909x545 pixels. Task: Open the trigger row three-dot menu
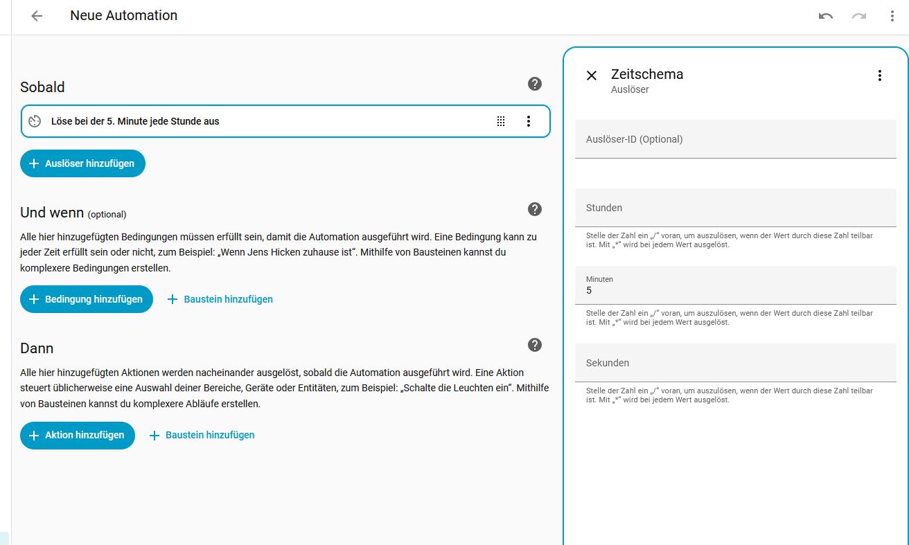(x=529, y=121)
